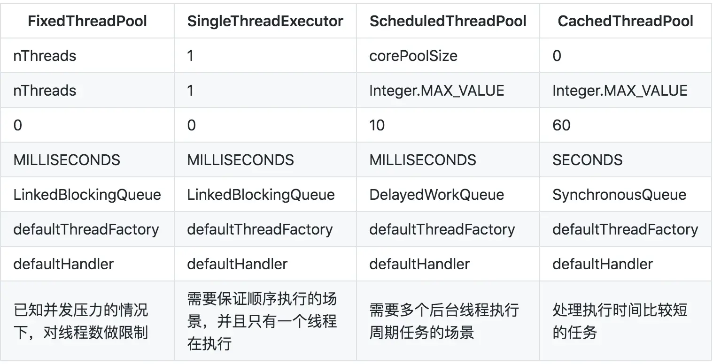Click MILLISECONDS under ScheduledThreadPool
Screen dimensions: 713x364
[423, 160]
